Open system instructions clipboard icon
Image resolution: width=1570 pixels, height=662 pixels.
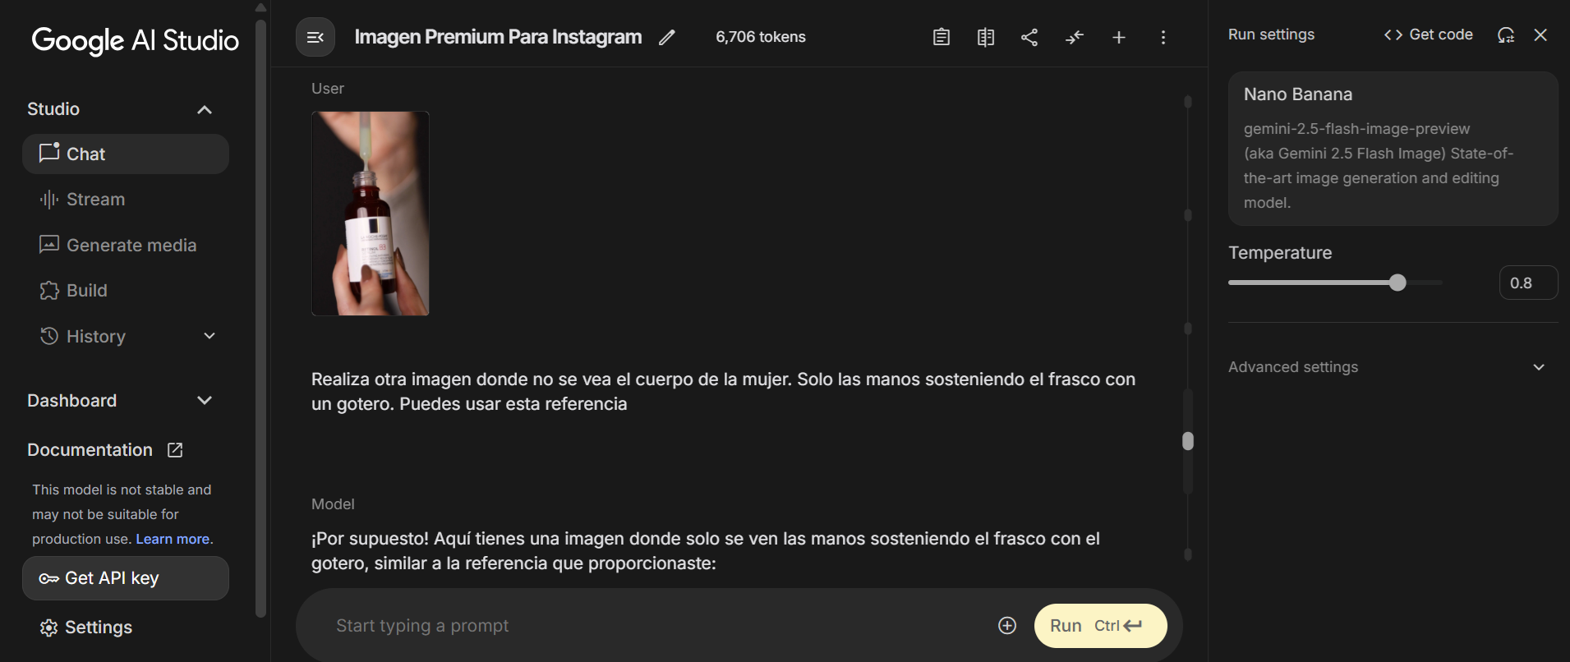[x=942, y=37]
